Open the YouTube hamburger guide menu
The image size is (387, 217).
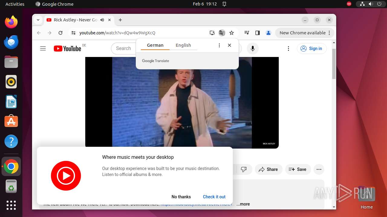point(43,49)
